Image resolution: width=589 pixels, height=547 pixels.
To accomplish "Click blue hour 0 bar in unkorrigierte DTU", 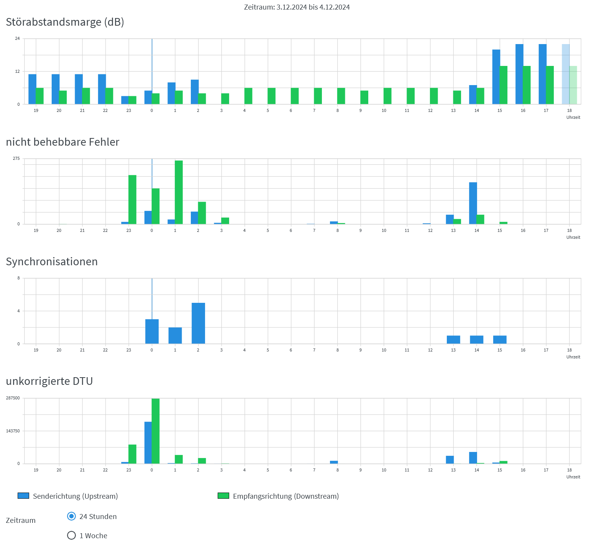I will tap(148, 442).
